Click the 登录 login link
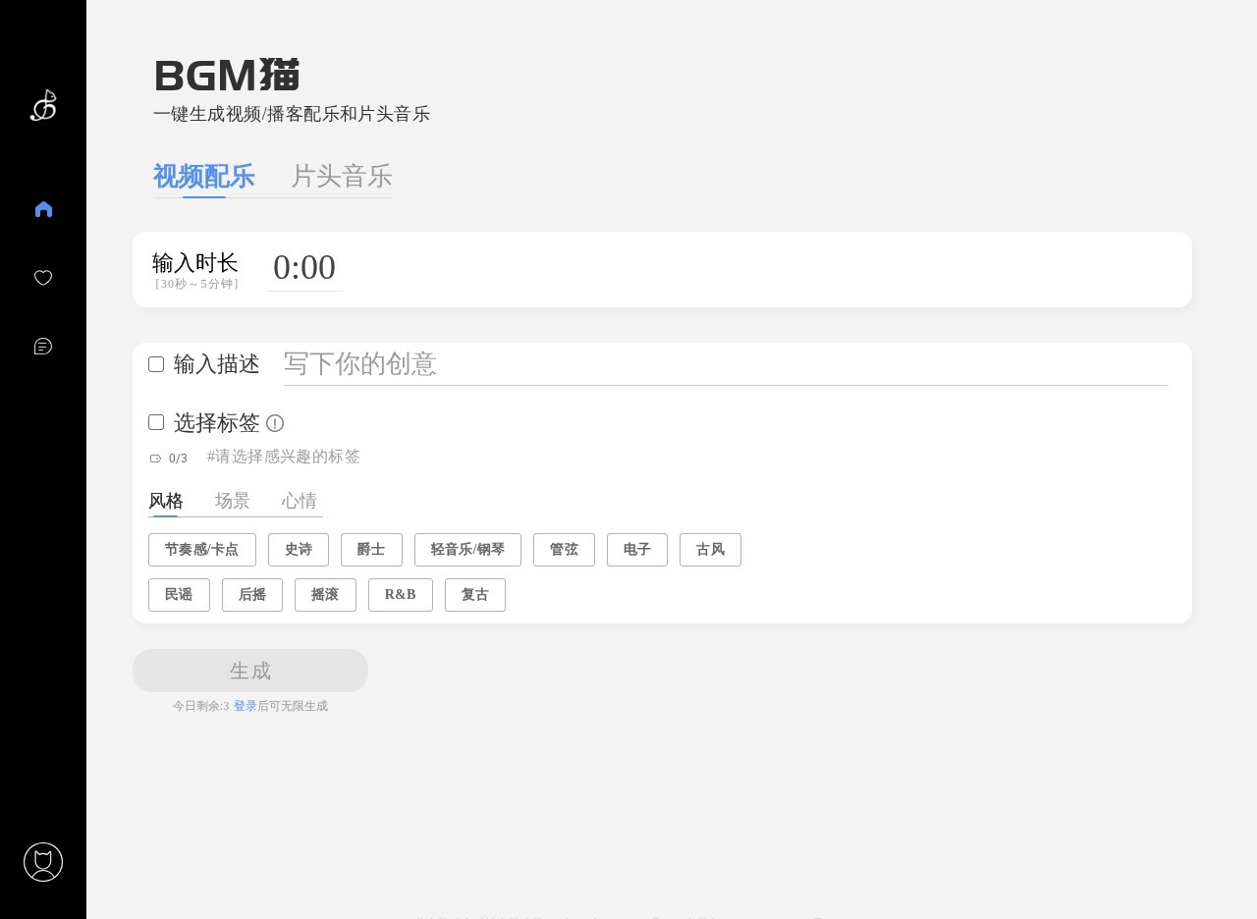The image size is (1257, 919). click(246, 706)
